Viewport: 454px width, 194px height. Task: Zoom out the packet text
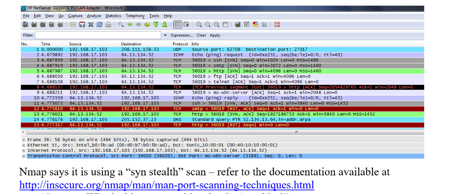coord(207,25)
